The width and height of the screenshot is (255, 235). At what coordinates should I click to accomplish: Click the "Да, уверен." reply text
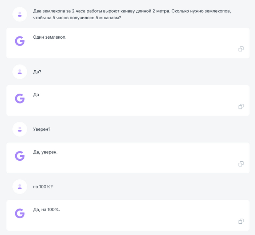point(45,152)
